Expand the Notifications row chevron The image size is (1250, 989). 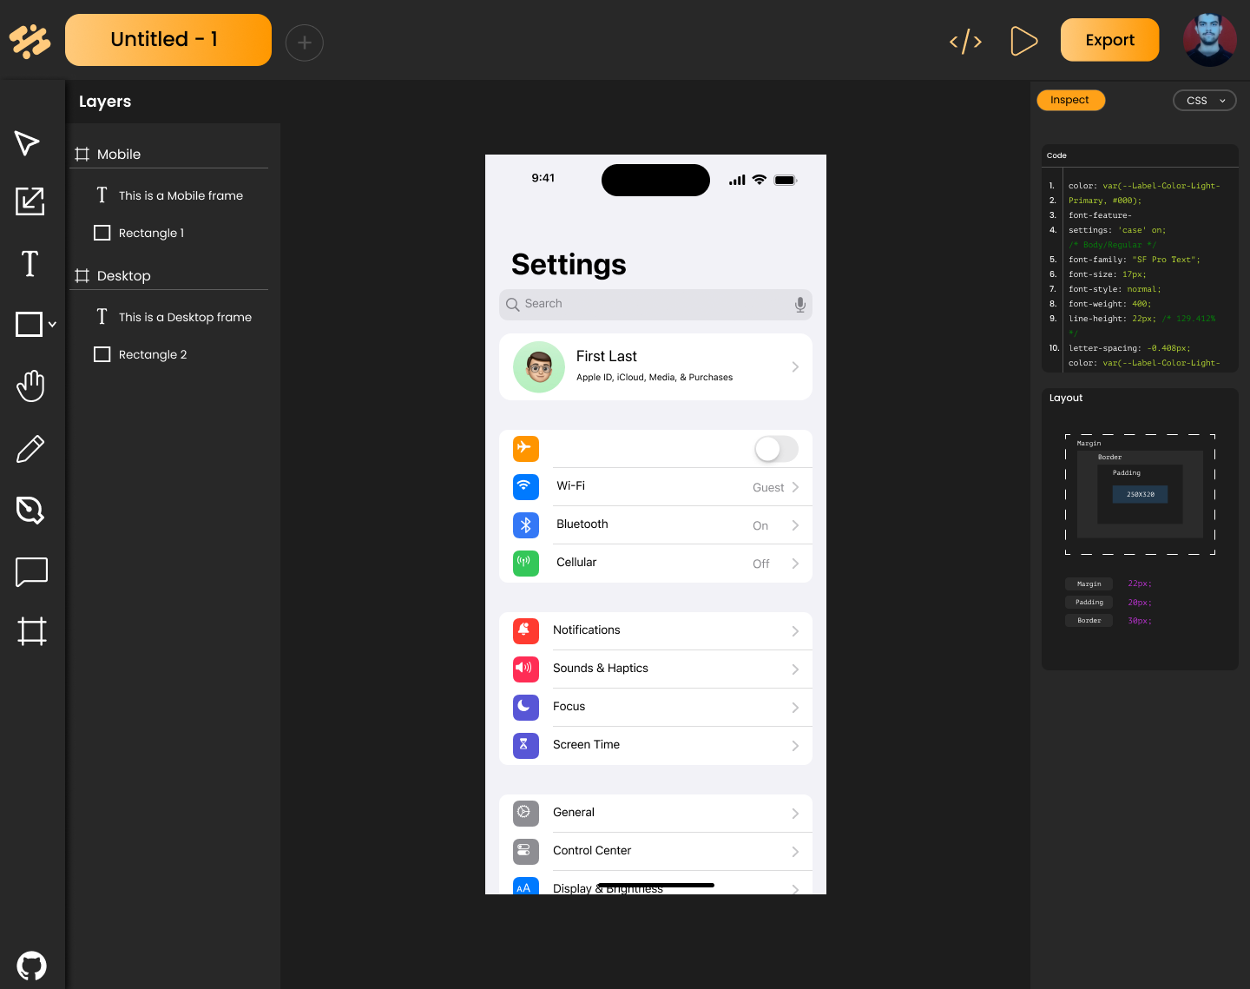(796, 631)
